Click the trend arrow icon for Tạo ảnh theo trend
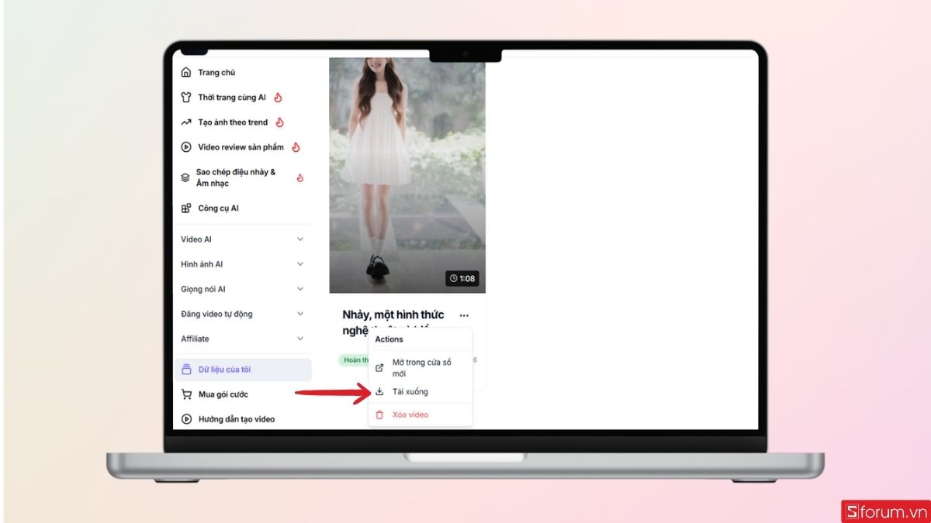The width and height of the screenshot is (931, 523). click(185, 122)
